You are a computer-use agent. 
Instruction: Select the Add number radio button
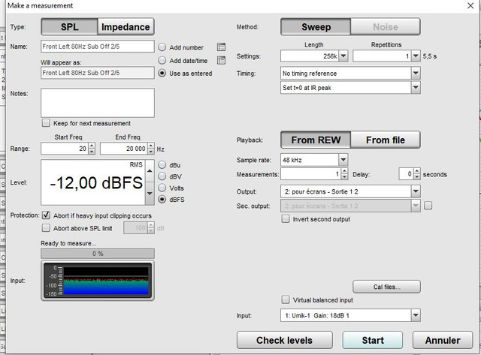162,47
